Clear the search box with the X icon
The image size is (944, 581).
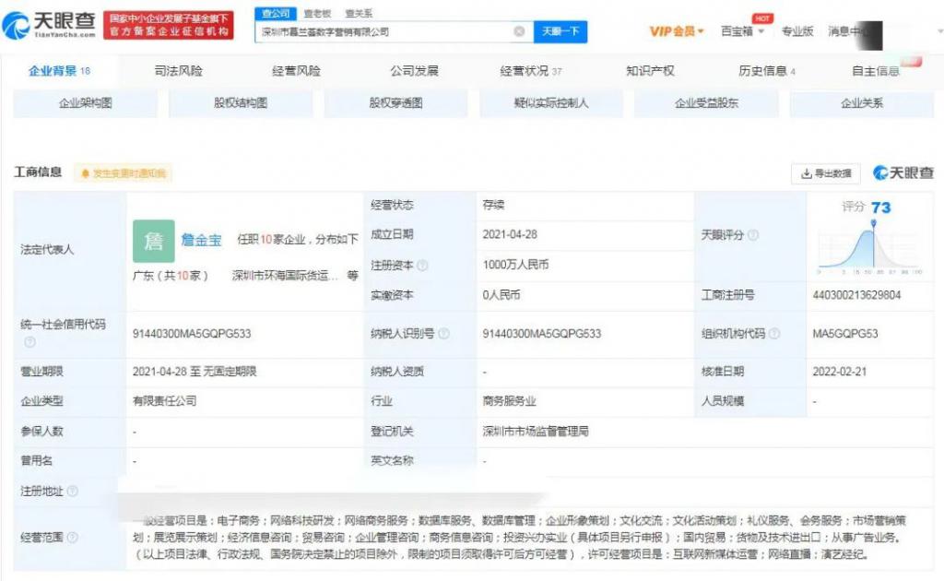(519, 31)
